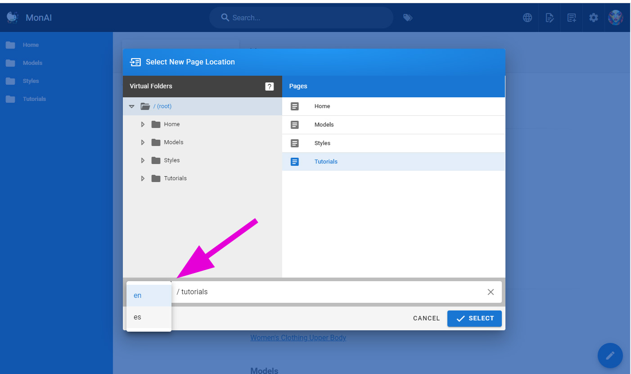Select the Styles page in Pages list
The image size is (631, 374).
click(322, 143)
